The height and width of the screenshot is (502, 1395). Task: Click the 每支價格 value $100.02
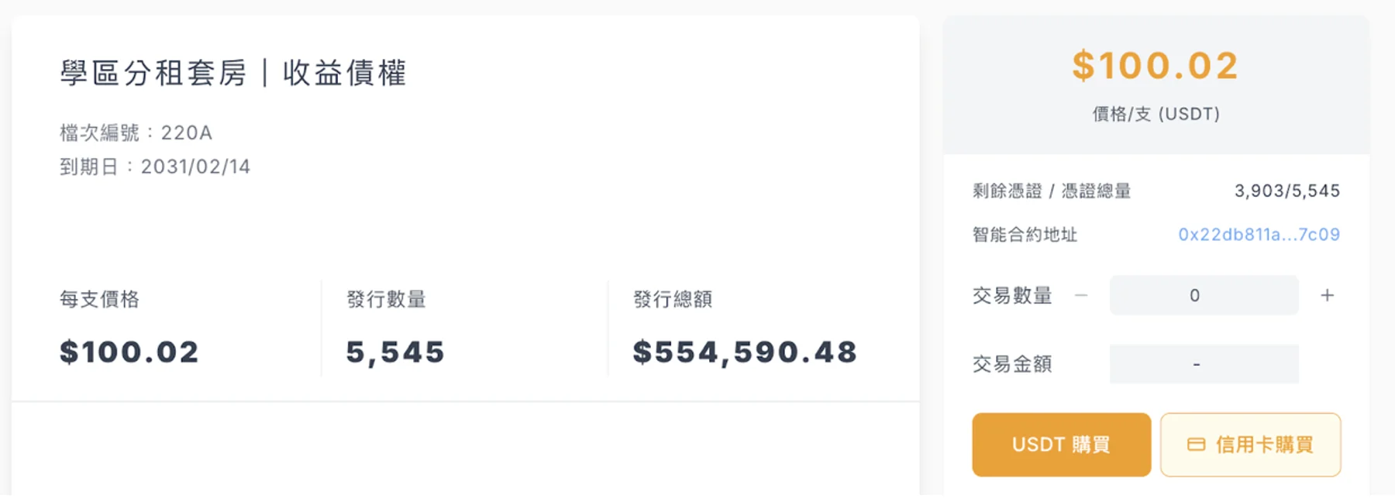pyautogui.click(x=129, y=352)
